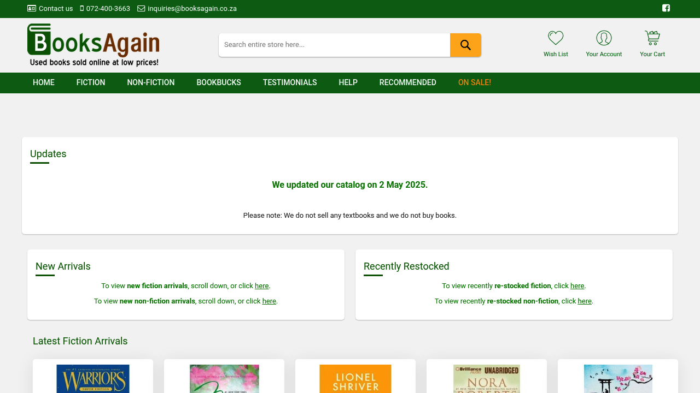Open Your Cart basket icon
700x393 pixels.
(x=652, y=38)
